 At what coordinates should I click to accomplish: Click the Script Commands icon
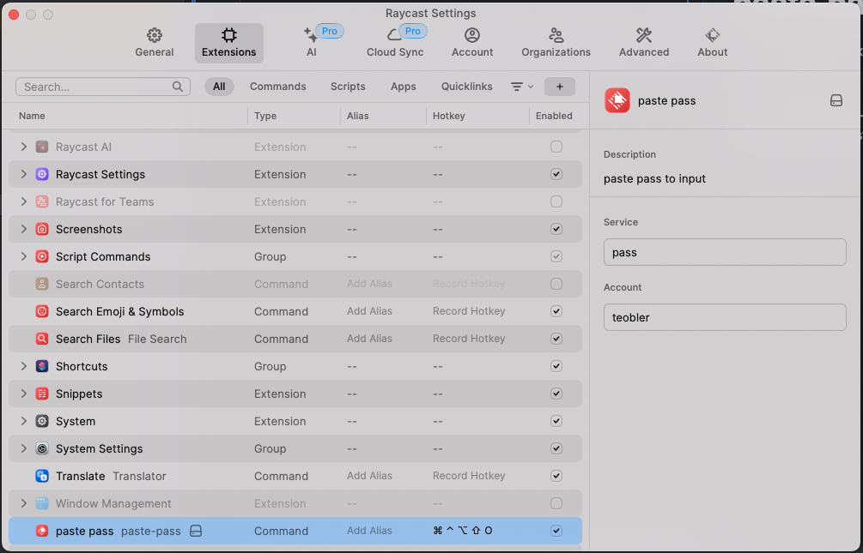(42, 256)
